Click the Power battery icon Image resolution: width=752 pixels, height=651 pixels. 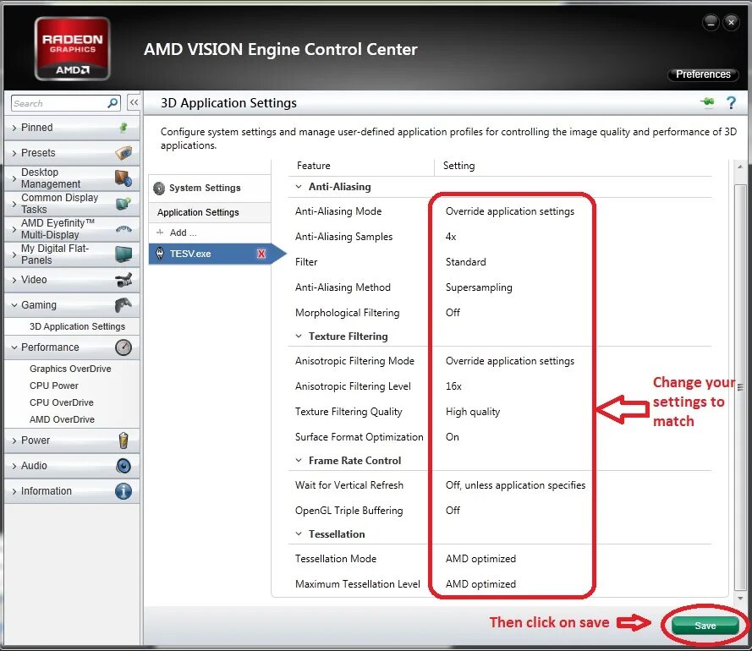point(124,440)
